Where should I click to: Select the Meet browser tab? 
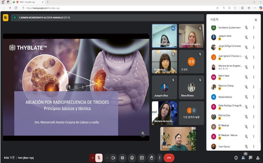pyautogui.click(x=28, y=2)
